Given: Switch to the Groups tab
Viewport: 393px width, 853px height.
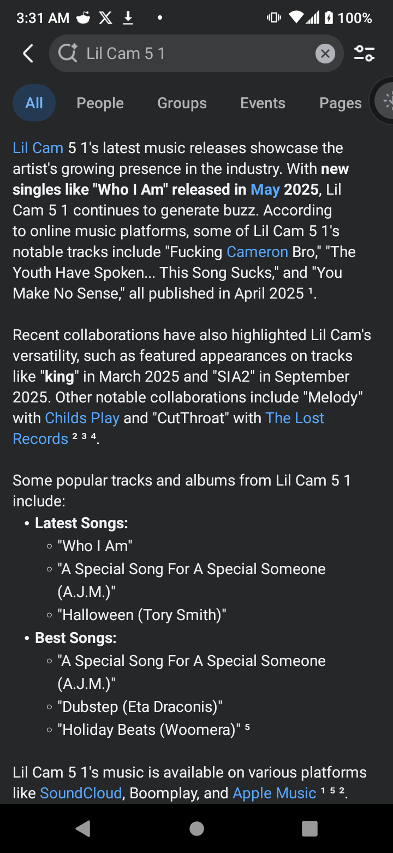Looking at the screenshot, I should pyautogui.click(x=182, y=103).
